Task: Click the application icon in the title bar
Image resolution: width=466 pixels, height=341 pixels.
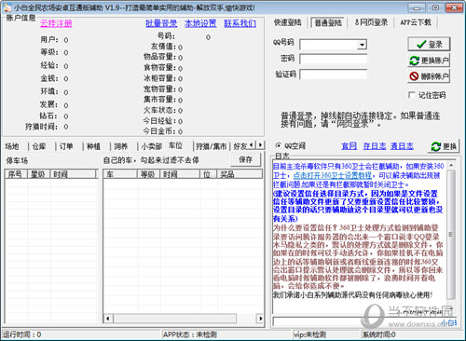Action: point(7,7)
